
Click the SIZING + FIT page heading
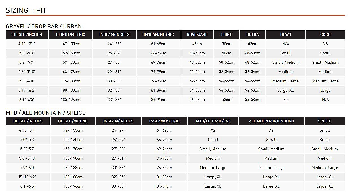point(26,10)
